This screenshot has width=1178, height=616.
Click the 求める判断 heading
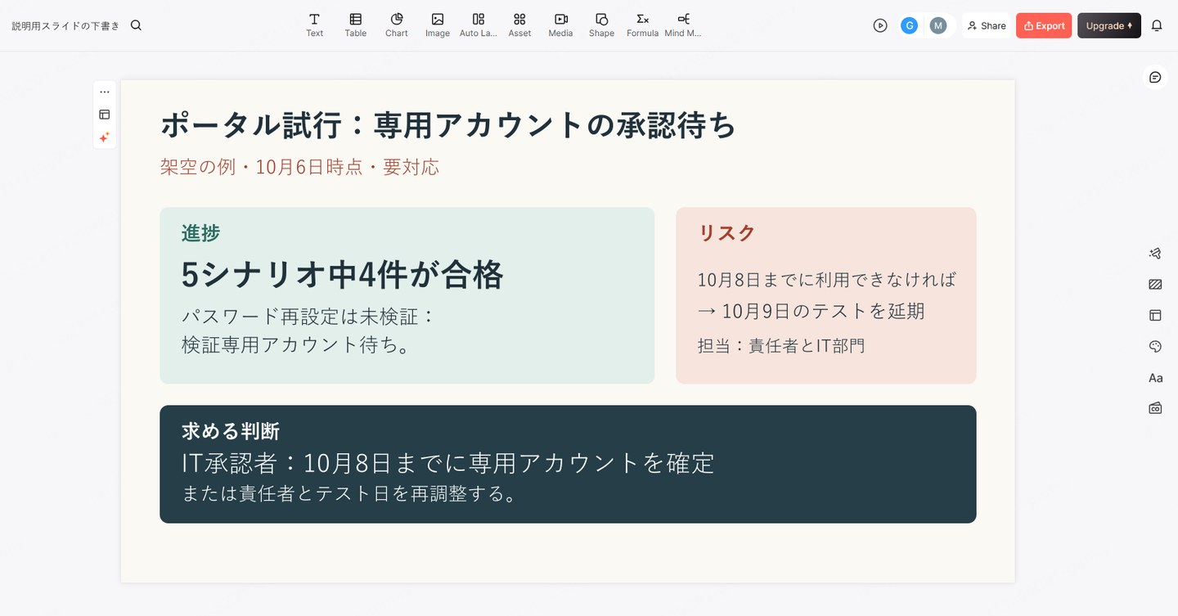[231, 431]
